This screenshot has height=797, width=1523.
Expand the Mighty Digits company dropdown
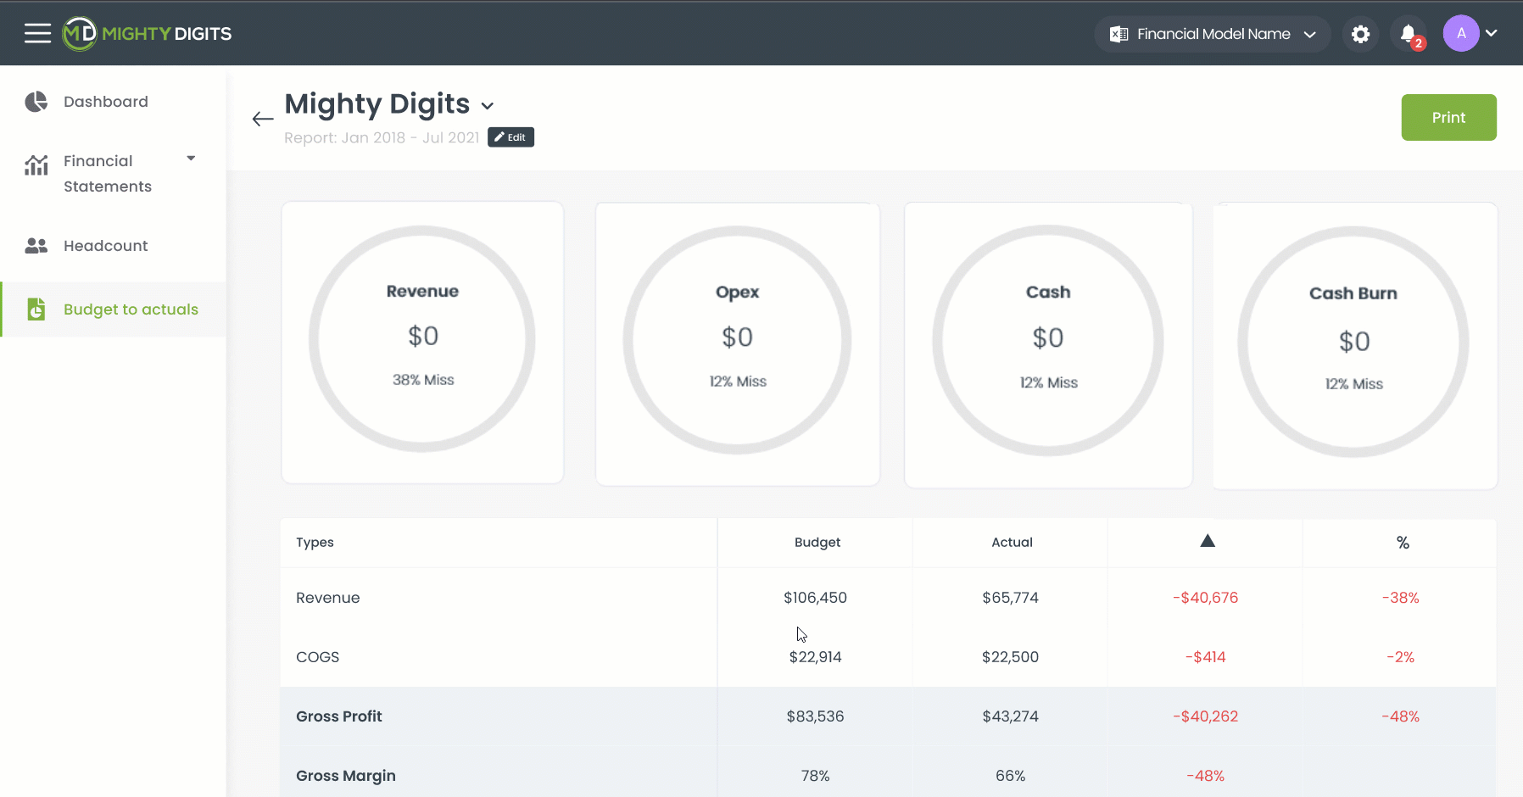(488, 106)
